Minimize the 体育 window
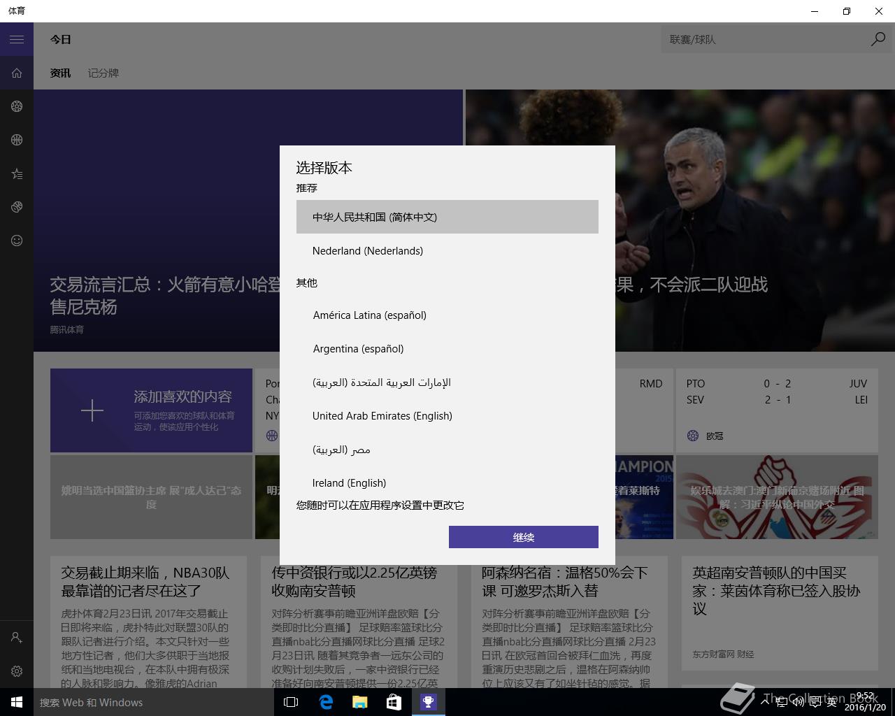Viewport: 895px width, 716px height. (x=815, y=11)
